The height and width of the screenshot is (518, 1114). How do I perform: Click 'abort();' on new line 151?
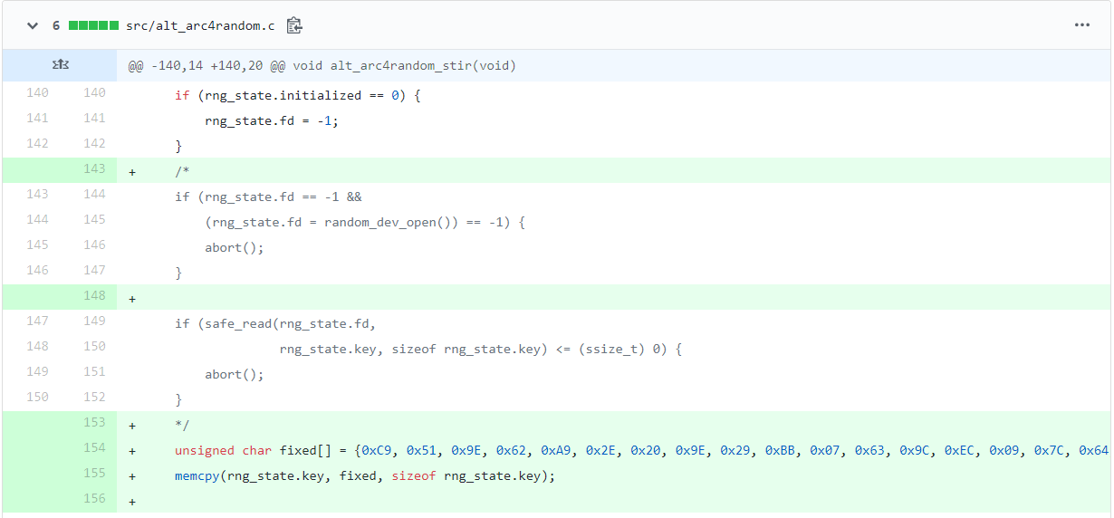[x=235, y=374]
